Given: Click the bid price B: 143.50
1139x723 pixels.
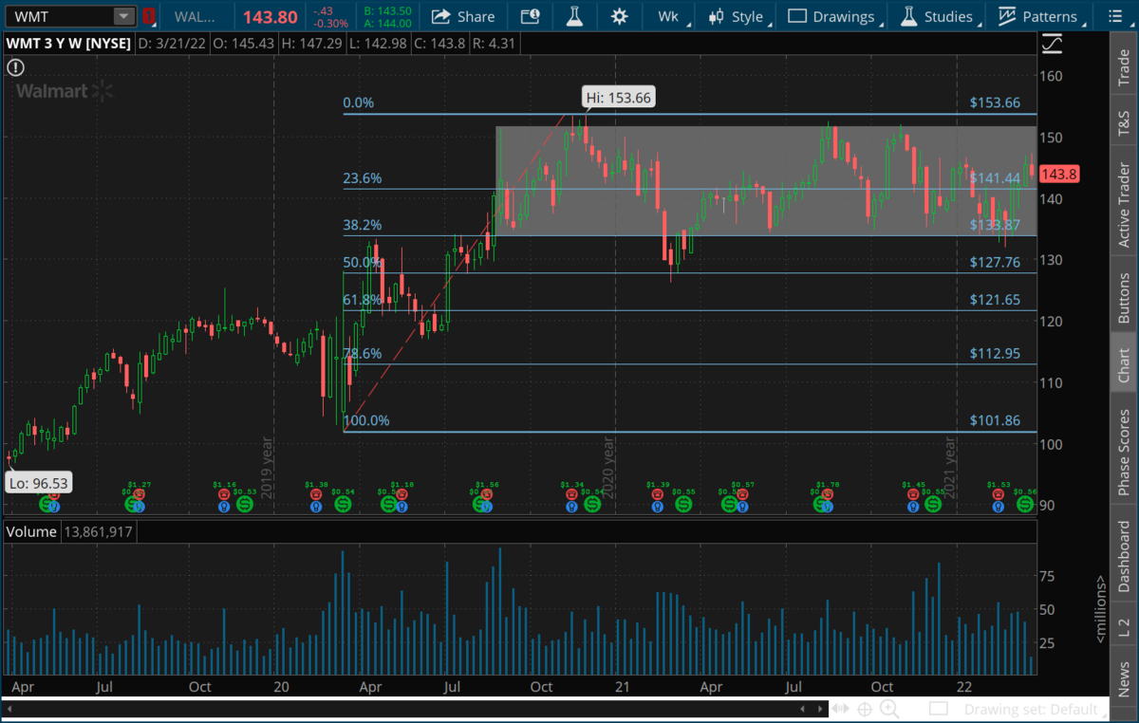Looking at the screenshot, I should 388,10.
